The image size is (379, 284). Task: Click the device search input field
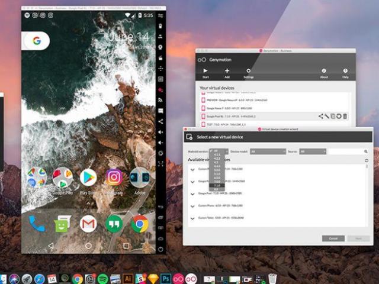tap(345, 151)
